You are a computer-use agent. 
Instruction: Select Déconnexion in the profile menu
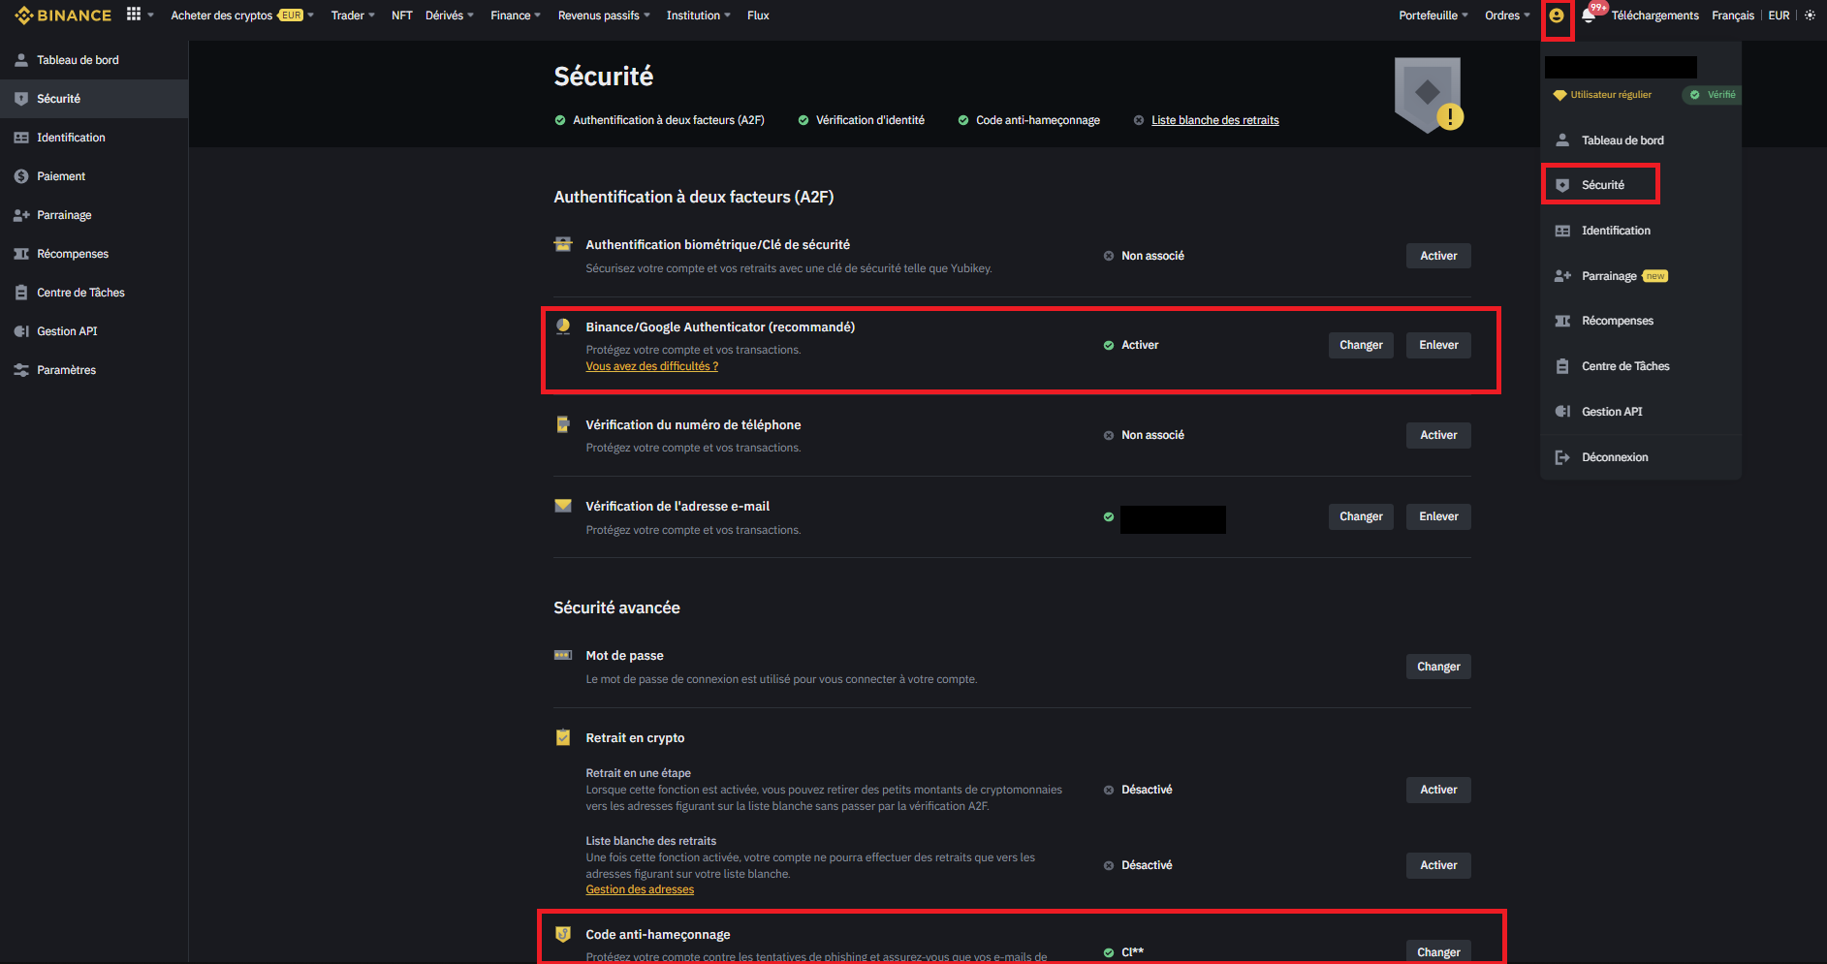[x=1615, y=457]
